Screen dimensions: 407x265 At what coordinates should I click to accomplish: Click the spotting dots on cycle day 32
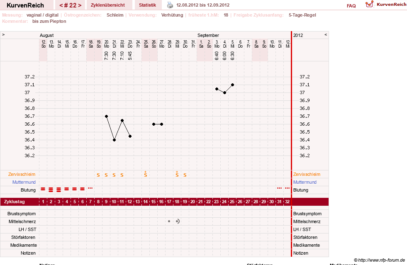click(288, 188)
